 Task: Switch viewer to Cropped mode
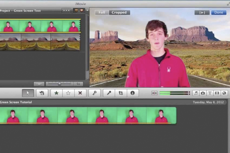pos(119,12)
